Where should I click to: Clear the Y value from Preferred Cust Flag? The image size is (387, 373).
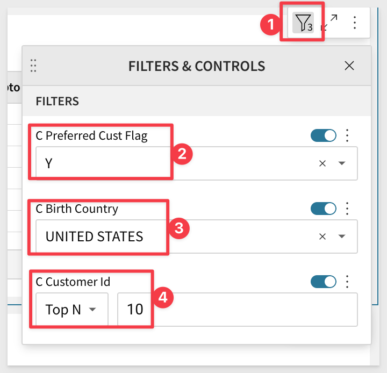[322, 163]
